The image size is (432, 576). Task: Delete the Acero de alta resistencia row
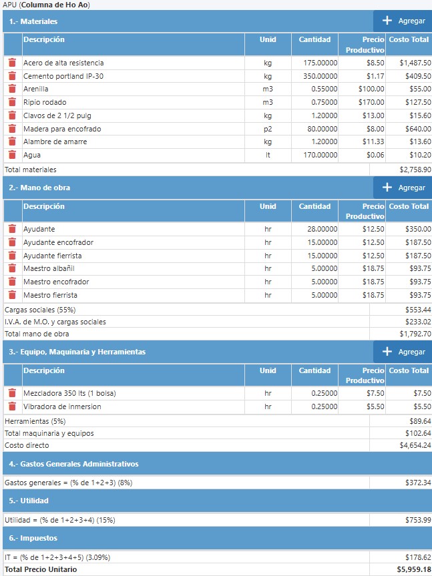click(12, 63)
